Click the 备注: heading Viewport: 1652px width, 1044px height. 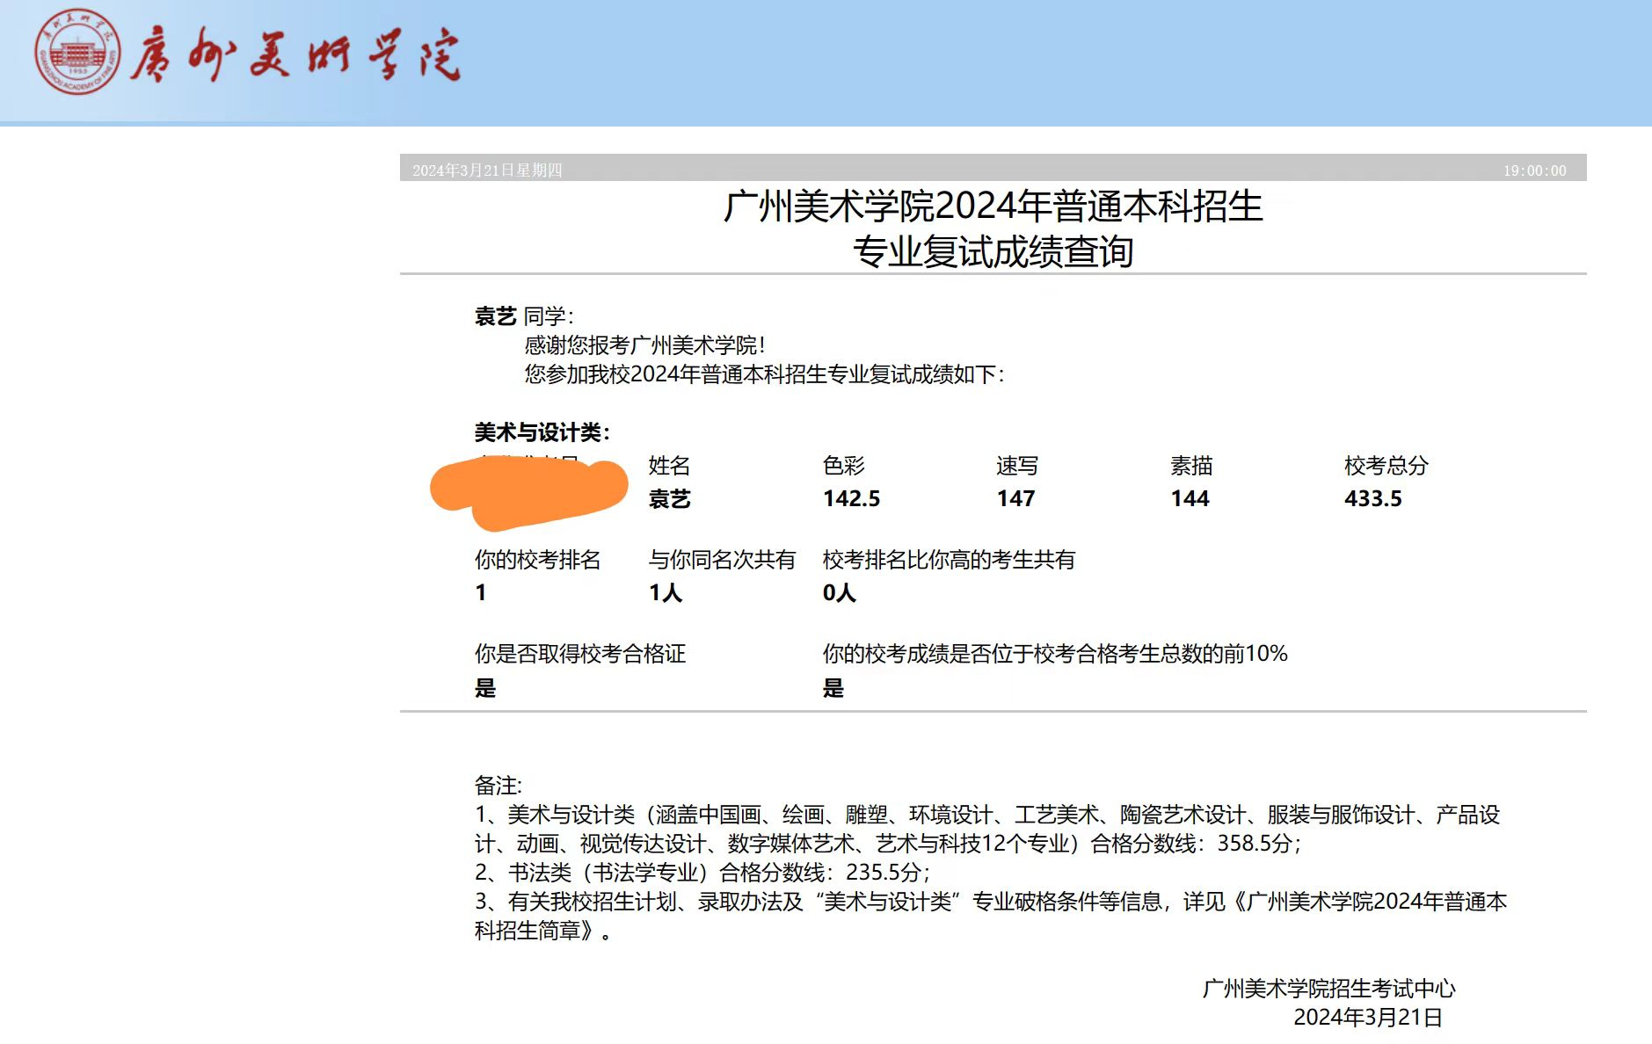click(x=499, y=786)
